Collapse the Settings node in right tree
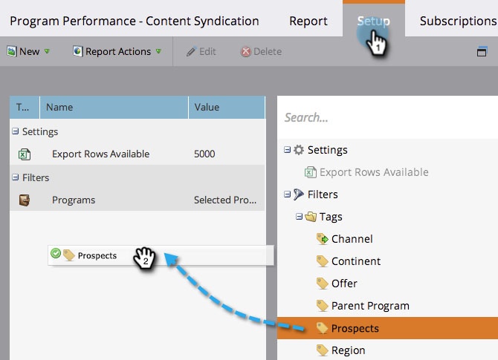 [x=288, y=150]
